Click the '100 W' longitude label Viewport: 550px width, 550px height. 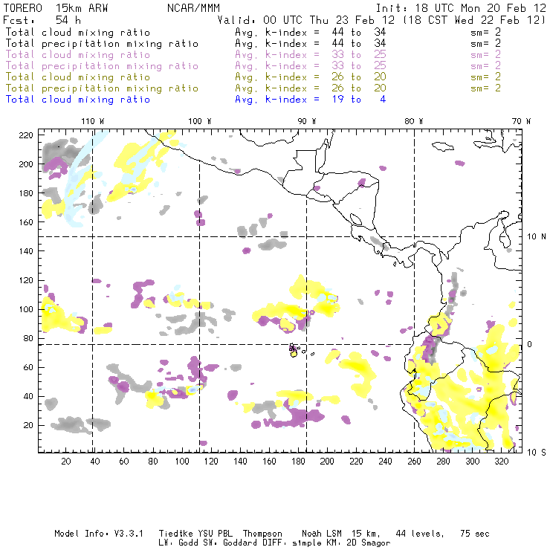click(x=200, y=121)
